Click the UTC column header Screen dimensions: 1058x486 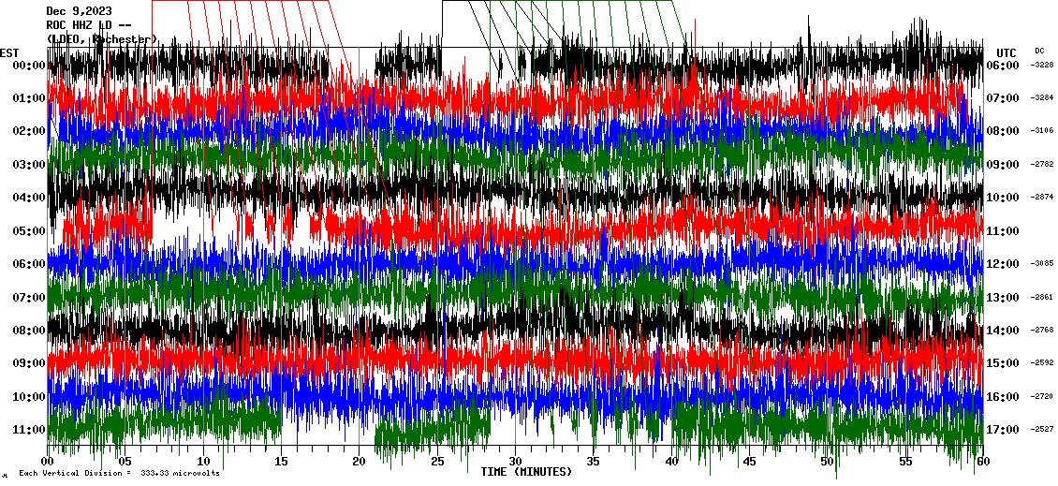click(1007, 53)
